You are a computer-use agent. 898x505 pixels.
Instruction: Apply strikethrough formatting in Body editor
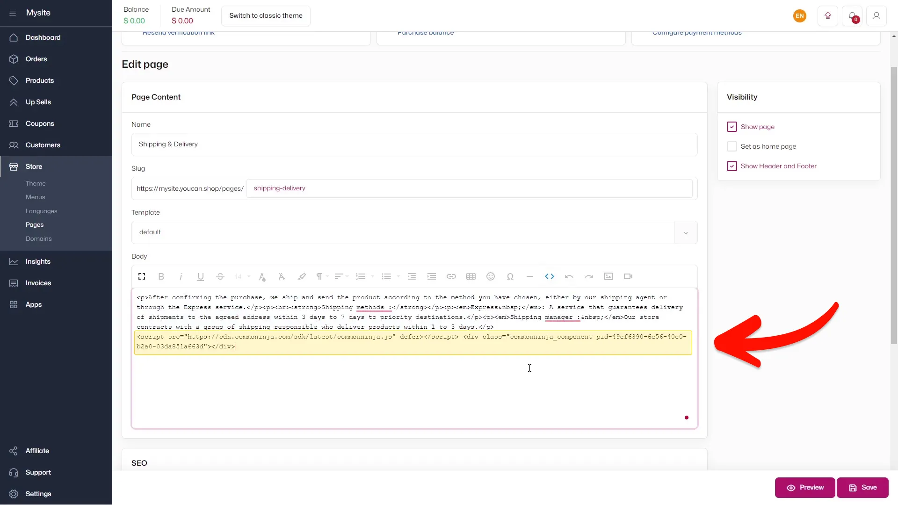220,276
